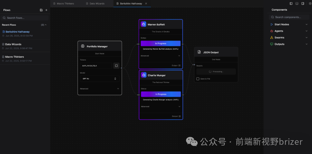Toggle the right sidebar panel icon
Viewport: 312px width, 154px height.
click(x=303, y=3)
